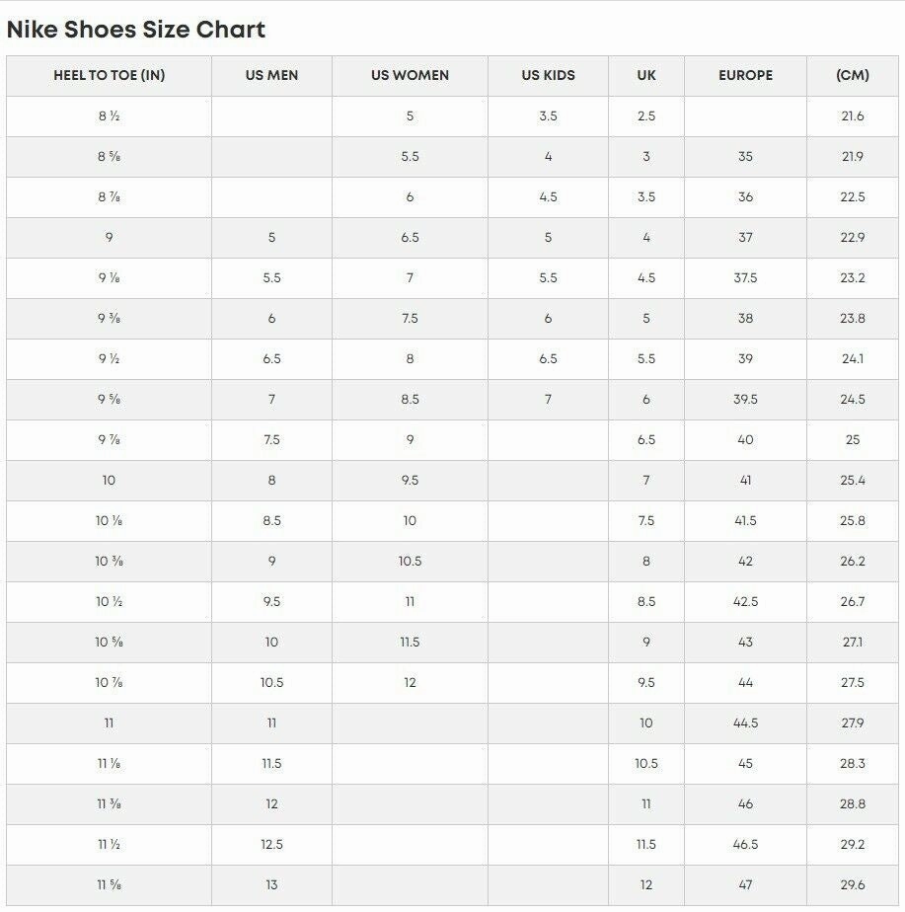Image resolution: width=905 pixels, height=912 pixels.
Task: Select the US Women size 11.5 cell
Action: click(x=410, y=643)
